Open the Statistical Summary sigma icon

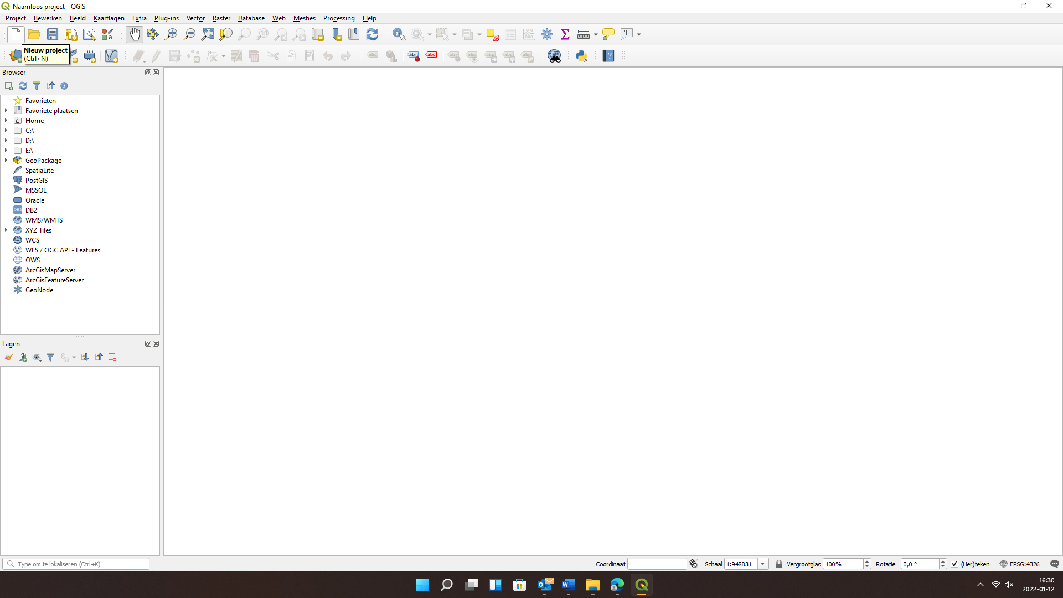565,34
